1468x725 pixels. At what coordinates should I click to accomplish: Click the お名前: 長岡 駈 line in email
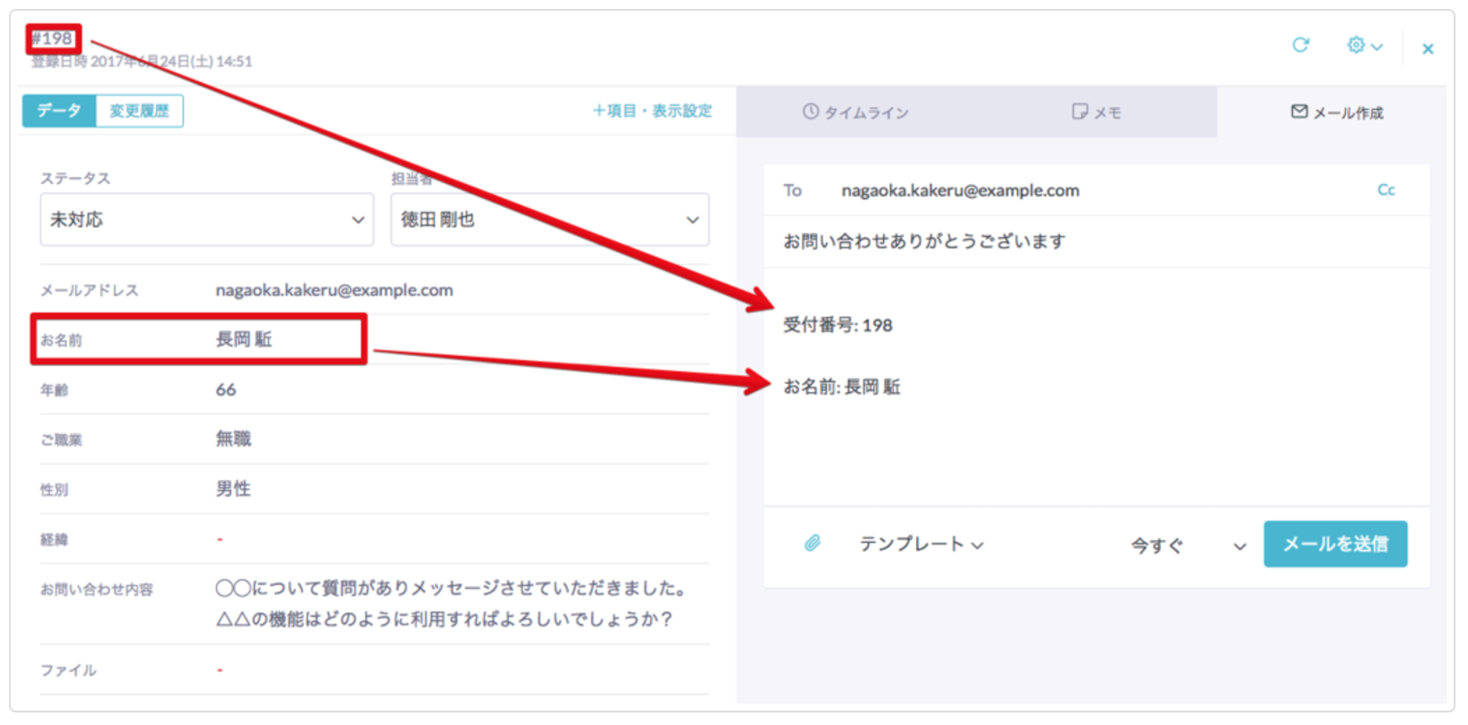click(841, 387)
